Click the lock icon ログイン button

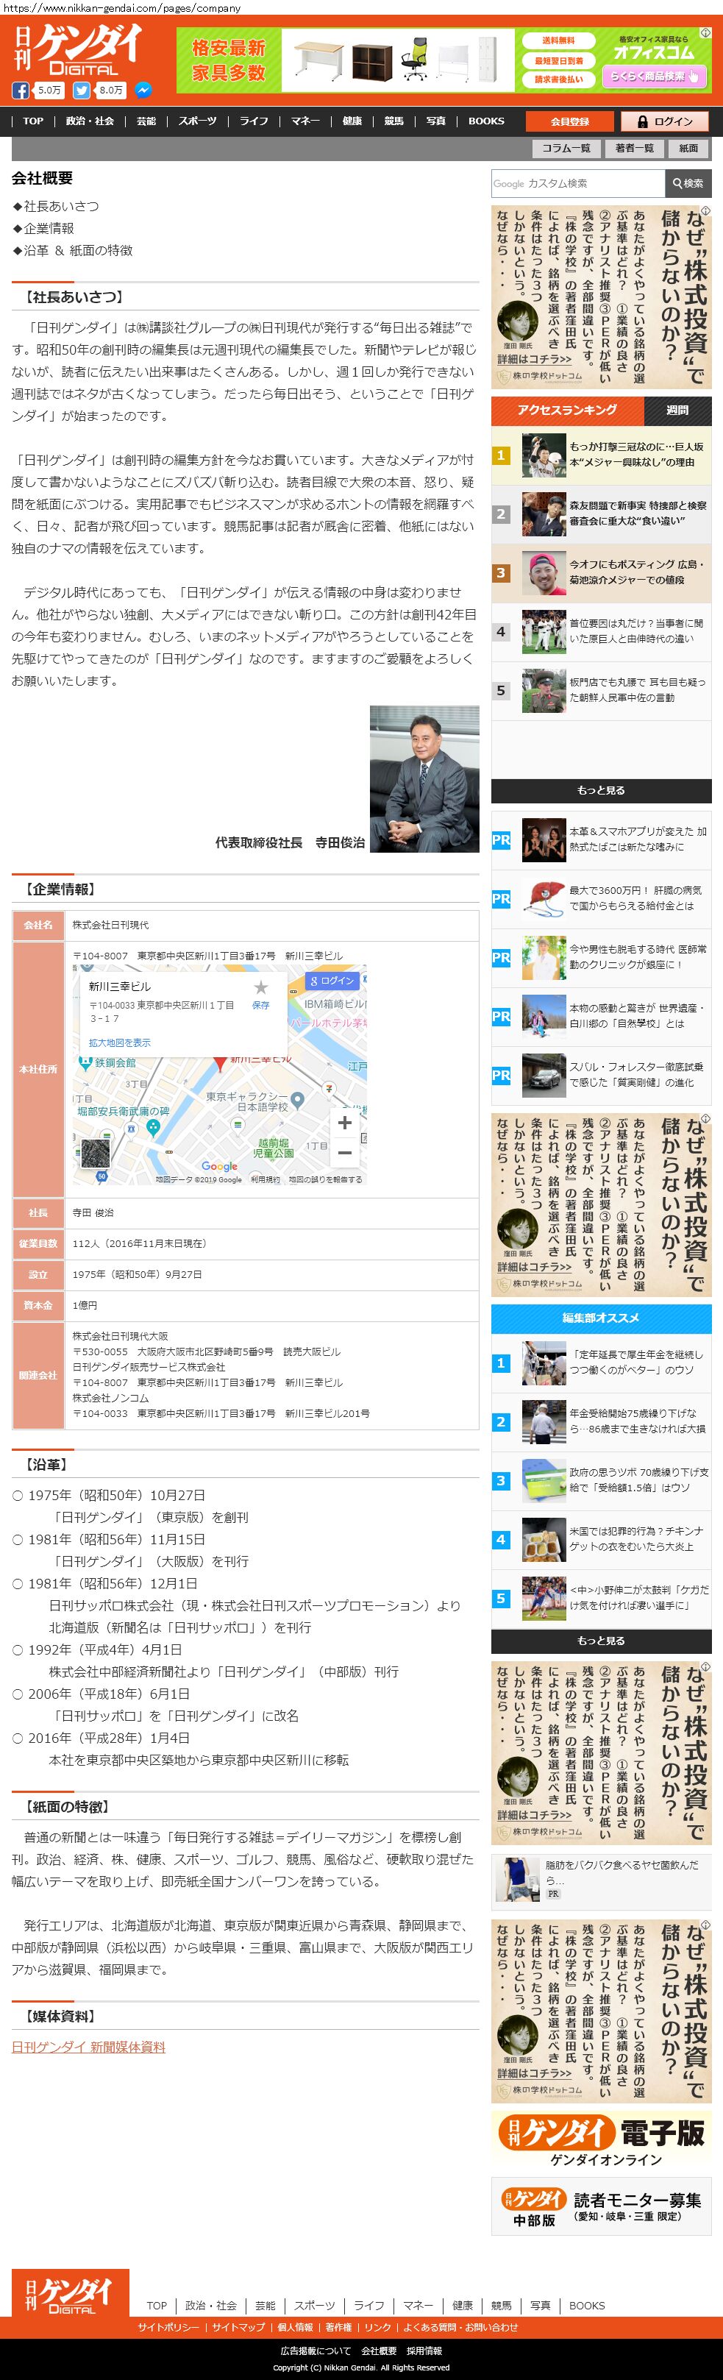664,121
